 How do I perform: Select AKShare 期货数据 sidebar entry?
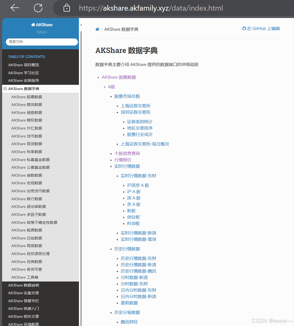pos(26,104)
